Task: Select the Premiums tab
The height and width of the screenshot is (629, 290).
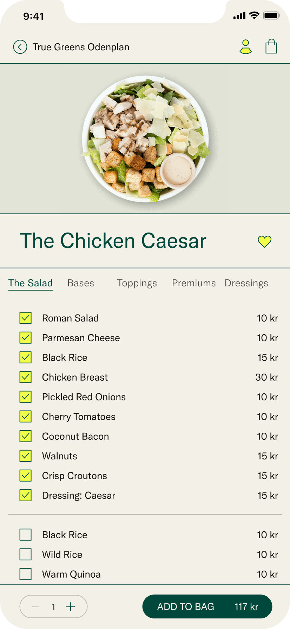Action: [194, 283]
